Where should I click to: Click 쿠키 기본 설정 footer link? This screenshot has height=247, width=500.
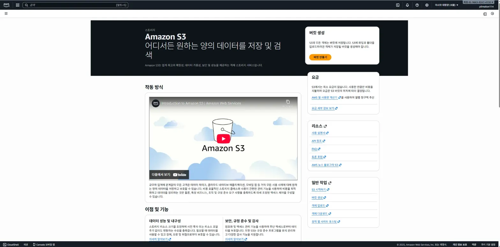coord(489,245)
